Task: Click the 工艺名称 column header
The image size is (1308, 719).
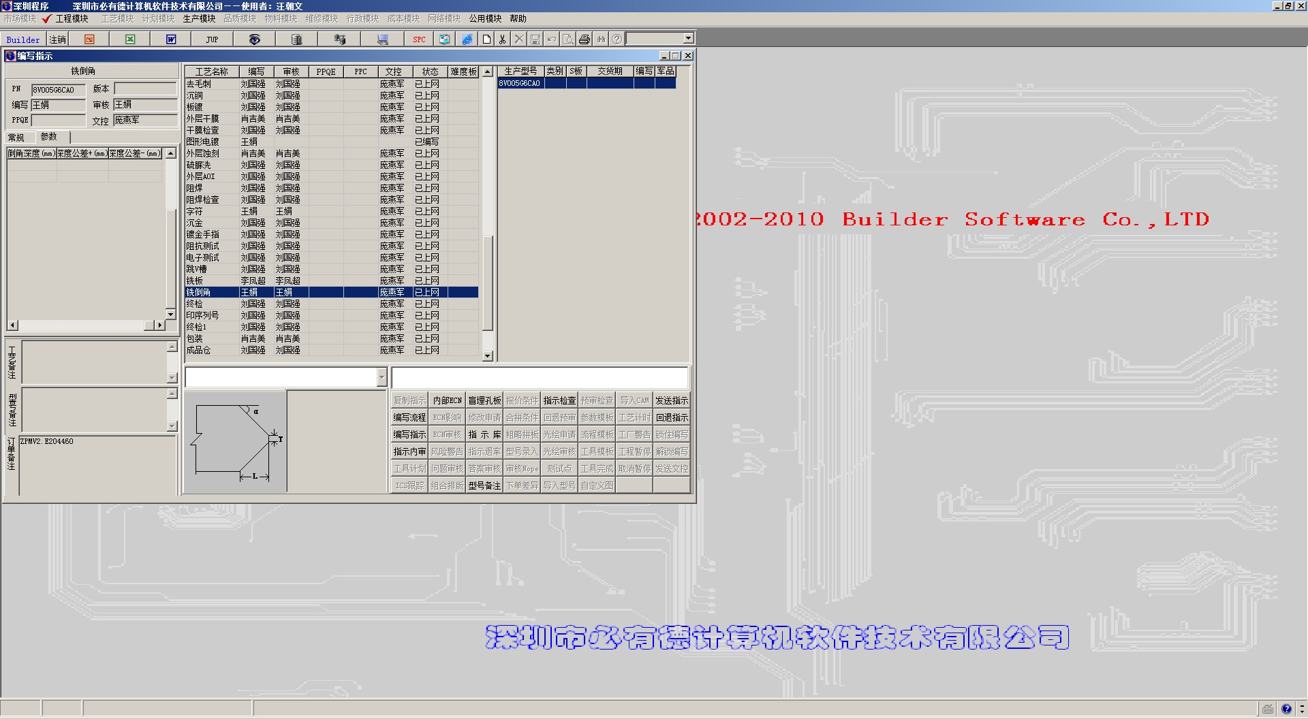Action: (x=212, y=71)
